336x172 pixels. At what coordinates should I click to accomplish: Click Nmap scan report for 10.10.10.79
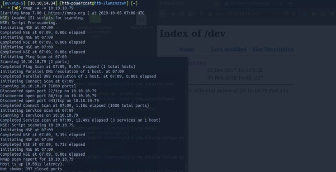[37, 159]
